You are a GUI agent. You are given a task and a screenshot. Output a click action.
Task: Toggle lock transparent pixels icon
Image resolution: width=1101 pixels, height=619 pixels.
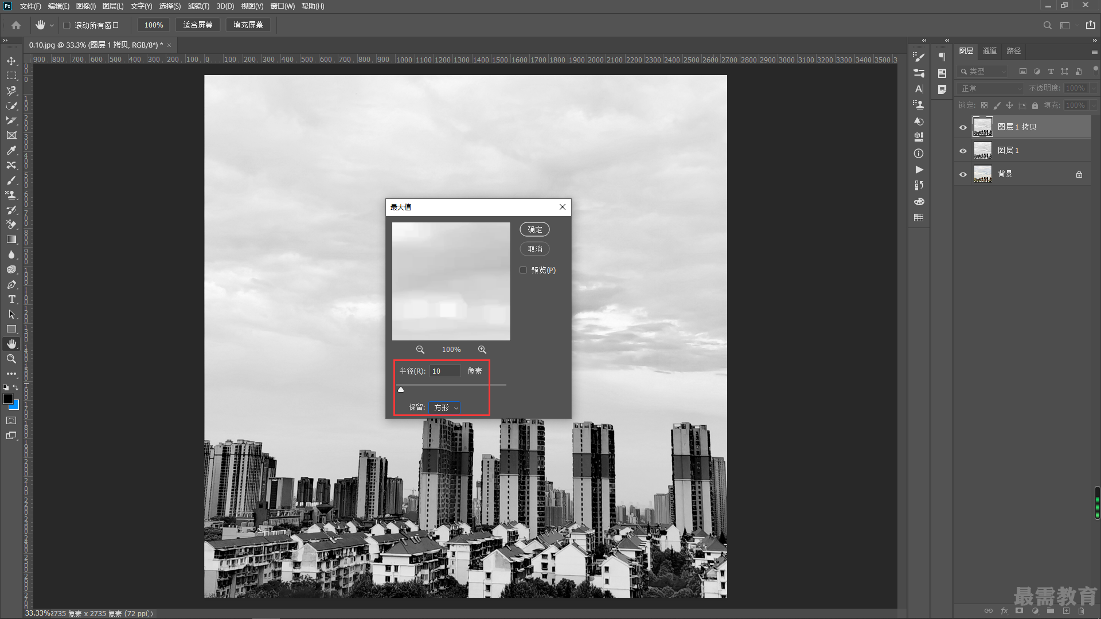click(x=984, y=105)
